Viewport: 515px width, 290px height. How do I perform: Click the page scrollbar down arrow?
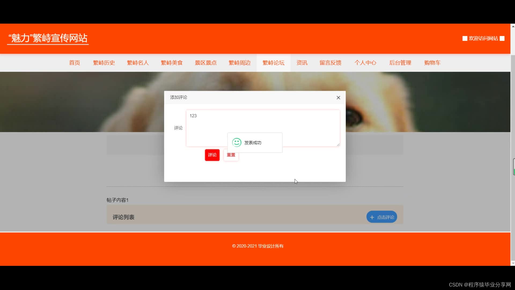(513, 263)
